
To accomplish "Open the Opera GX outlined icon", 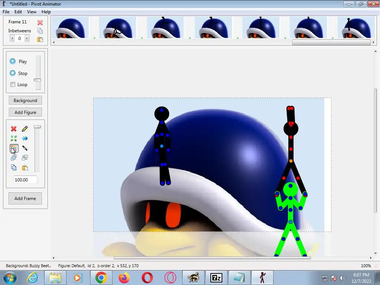I will 170,278.
